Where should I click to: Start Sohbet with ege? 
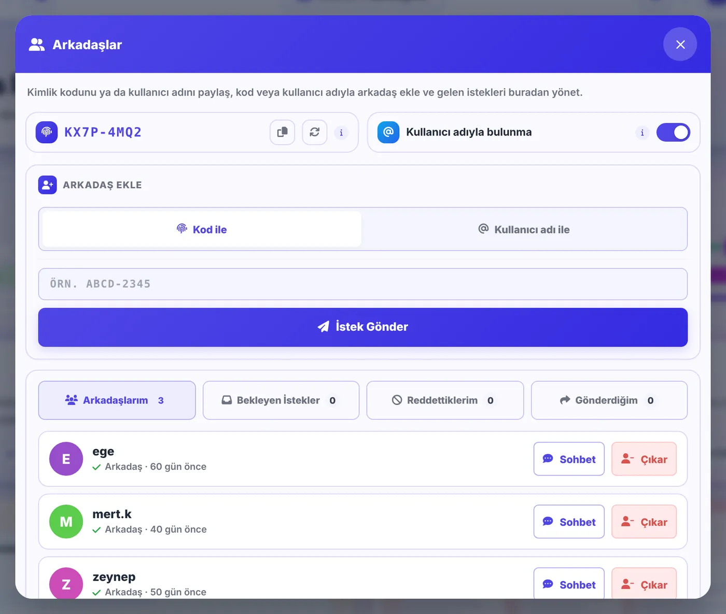[569, 459]
